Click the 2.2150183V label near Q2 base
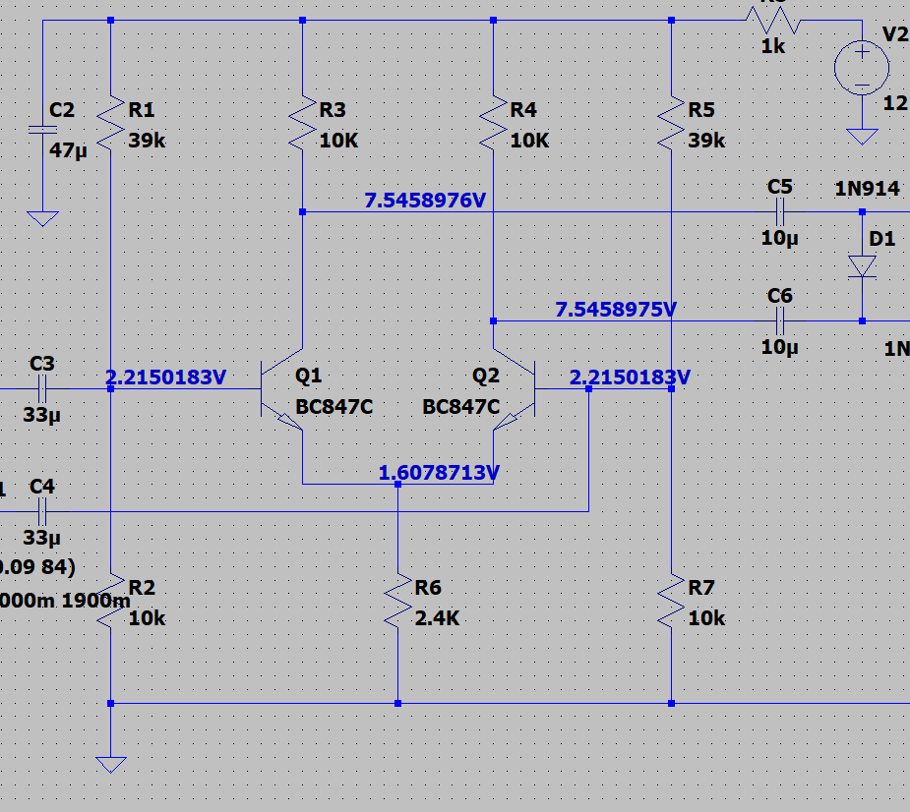 630,377
